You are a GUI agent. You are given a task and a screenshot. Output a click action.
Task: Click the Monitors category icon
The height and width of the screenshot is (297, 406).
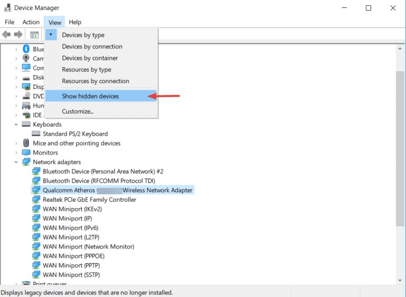pyautogui.click(x=26, y=152)
